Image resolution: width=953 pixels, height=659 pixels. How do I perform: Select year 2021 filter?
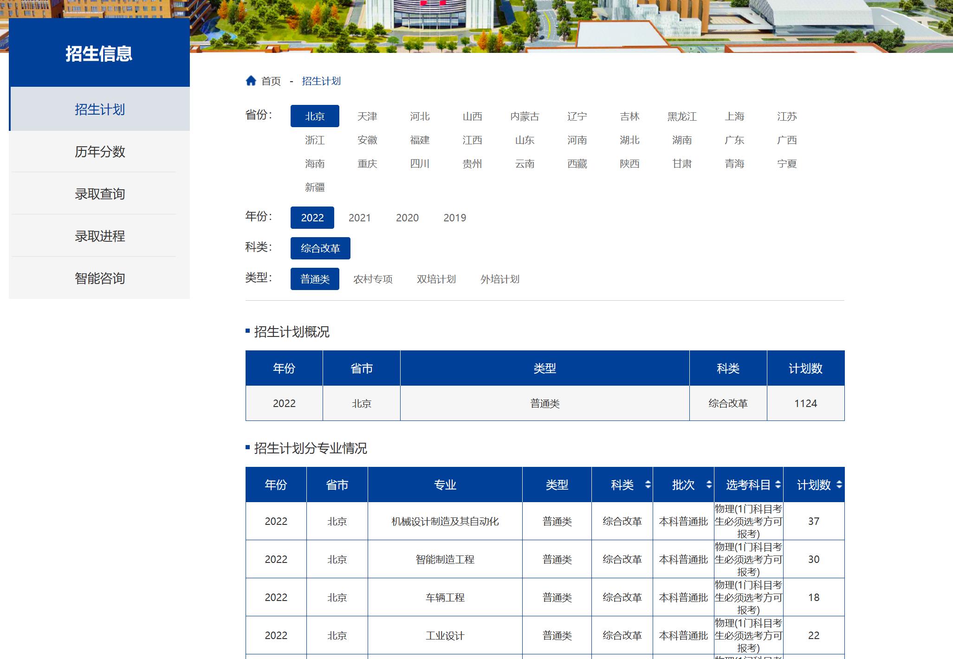(359, 218)
